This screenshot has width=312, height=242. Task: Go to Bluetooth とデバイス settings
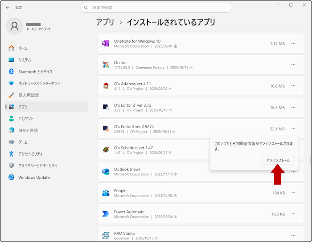point(35,72)
